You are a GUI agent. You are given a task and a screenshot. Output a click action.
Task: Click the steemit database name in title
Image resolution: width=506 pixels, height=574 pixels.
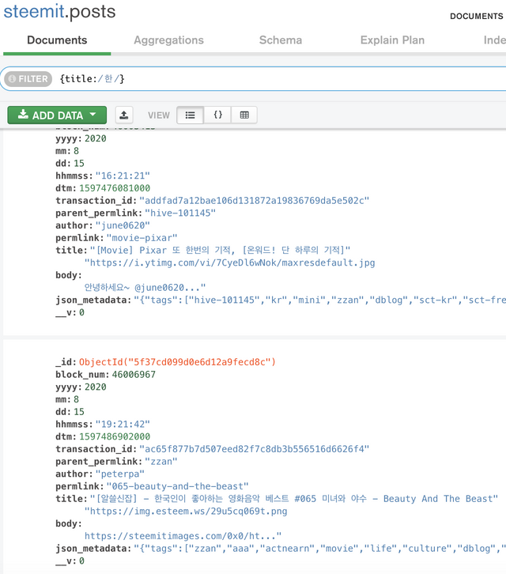point(32,13)
